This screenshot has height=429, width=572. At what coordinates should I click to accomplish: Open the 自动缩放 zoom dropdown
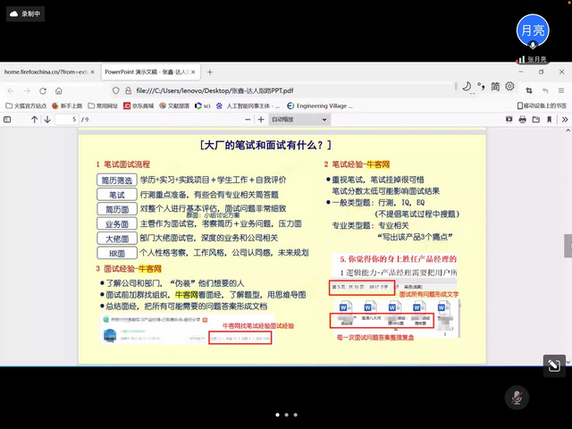click(x=299, y=119)
